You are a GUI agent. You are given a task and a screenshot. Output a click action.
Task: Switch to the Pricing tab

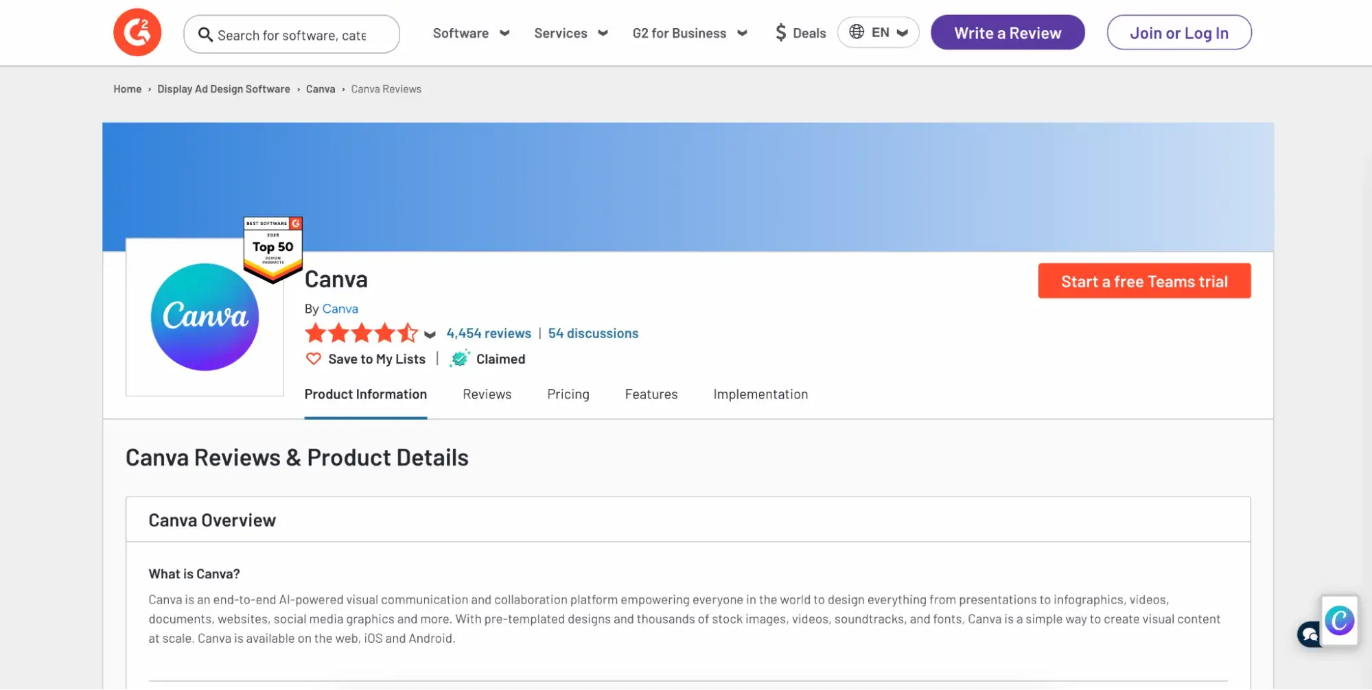pos(568,394)
